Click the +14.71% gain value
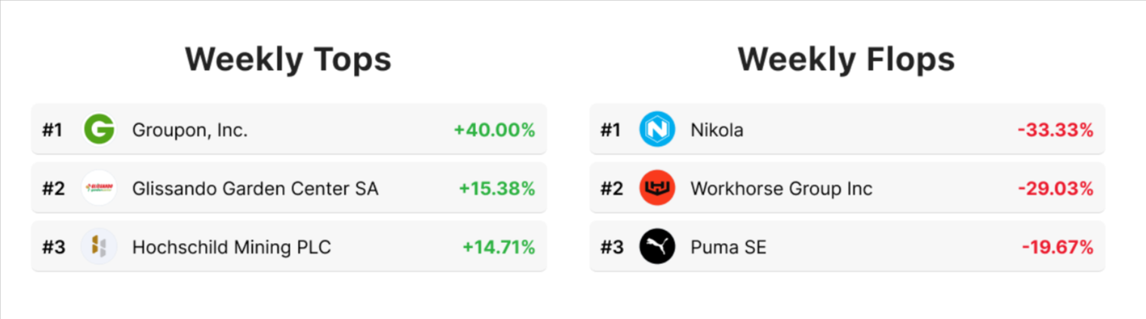The width and height of the screenshot is (1146, 319). click(499, 247)
